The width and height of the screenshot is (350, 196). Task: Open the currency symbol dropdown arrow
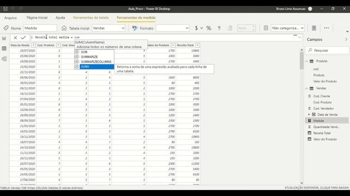coord(202,28)
